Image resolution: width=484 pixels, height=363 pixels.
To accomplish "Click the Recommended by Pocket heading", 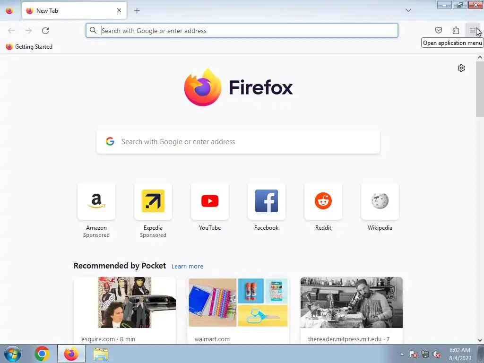I will 120,266.
